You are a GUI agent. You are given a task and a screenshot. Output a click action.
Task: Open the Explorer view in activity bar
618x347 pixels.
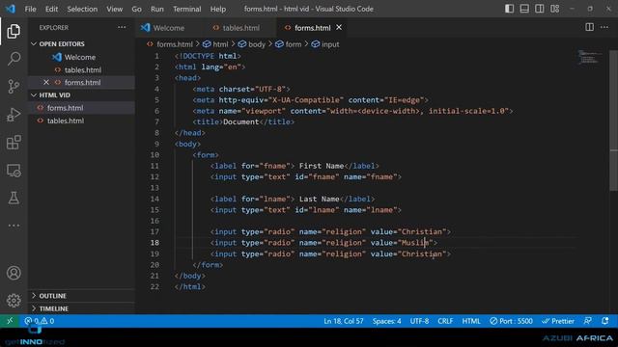pos(14,31)
